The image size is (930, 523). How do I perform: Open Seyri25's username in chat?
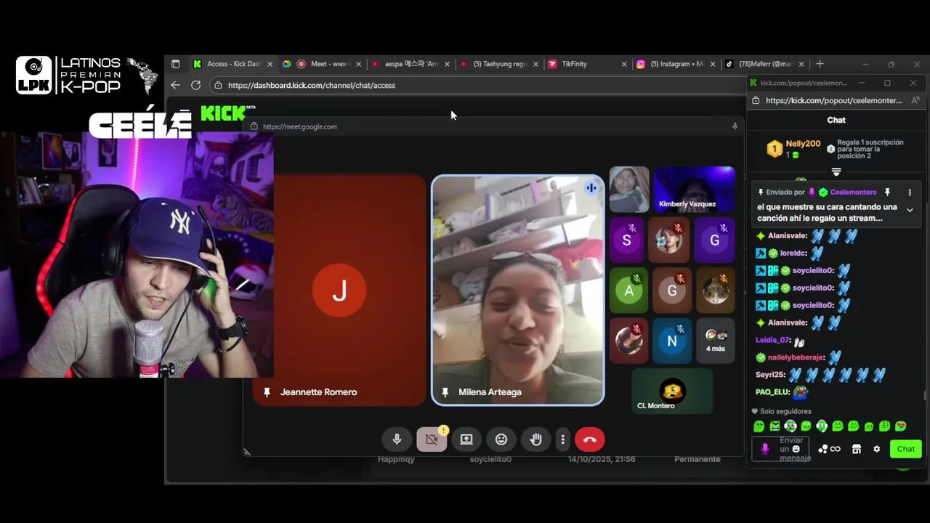[x=771, y=375]
